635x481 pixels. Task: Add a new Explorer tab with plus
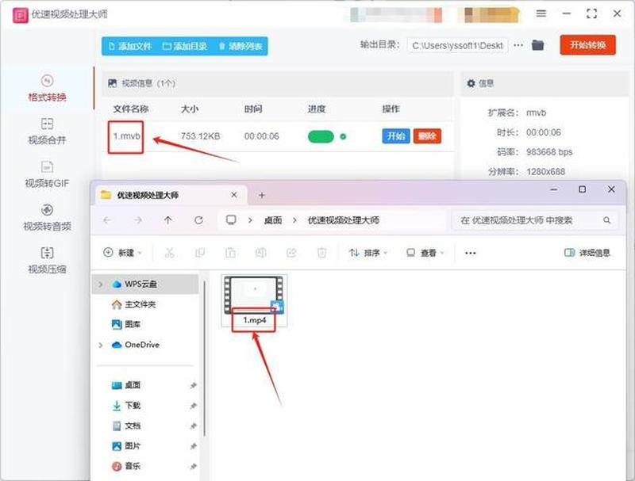click(262, 195)
